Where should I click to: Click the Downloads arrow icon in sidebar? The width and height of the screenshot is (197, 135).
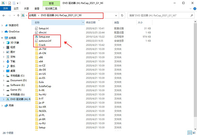point(8,61)
